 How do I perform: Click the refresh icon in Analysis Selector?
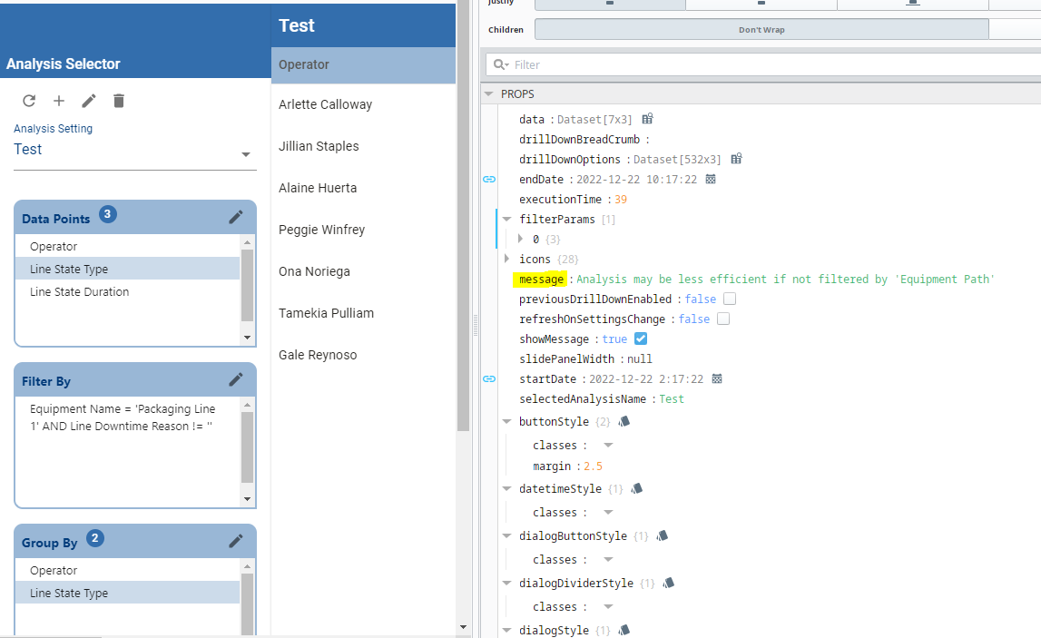28,101
